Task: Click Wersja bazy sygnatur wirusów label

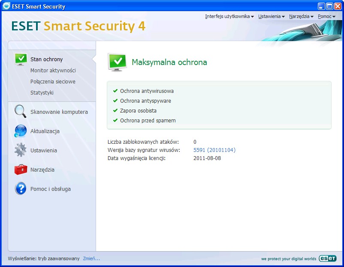Action: (x=144, y=150)
